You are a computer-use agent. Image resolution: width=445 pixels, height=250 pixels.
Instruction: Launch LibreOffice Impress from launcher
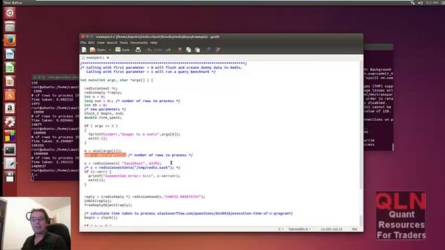(x=10, y=81)
